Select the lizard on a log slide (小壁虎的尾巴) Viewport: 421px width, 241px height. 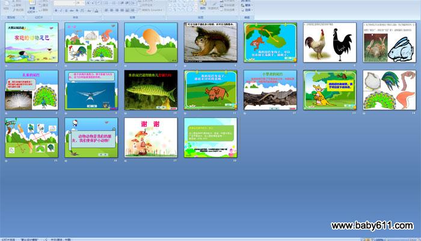[x=270, y=90]
